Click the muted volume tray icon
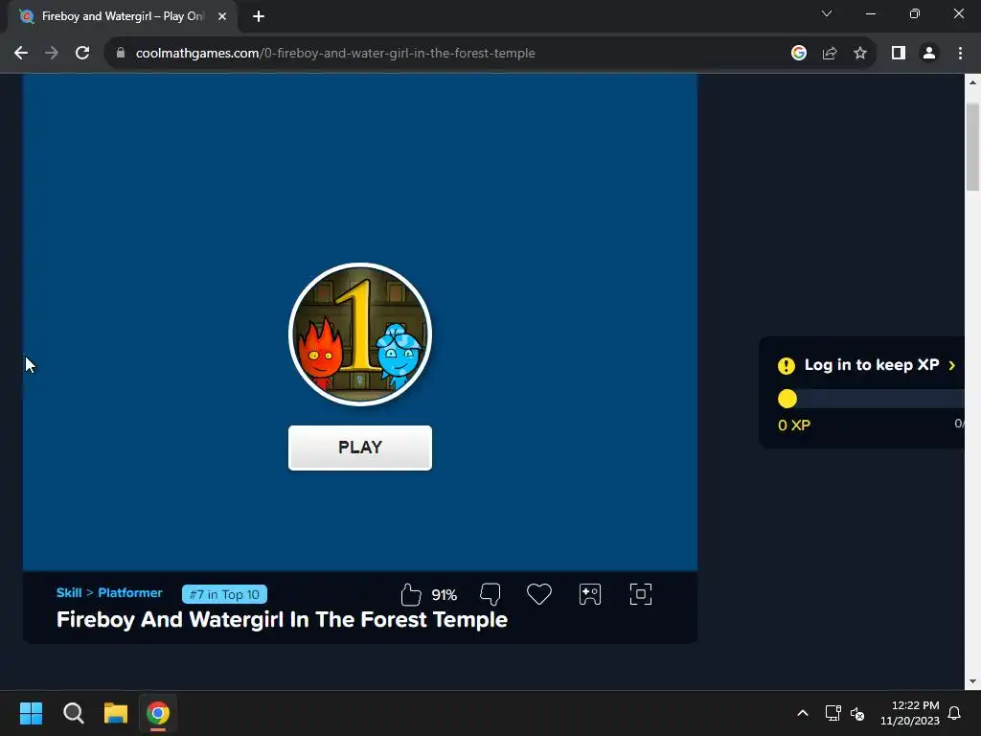This screenshot has width=981, height=736. [x=857, y=713]
